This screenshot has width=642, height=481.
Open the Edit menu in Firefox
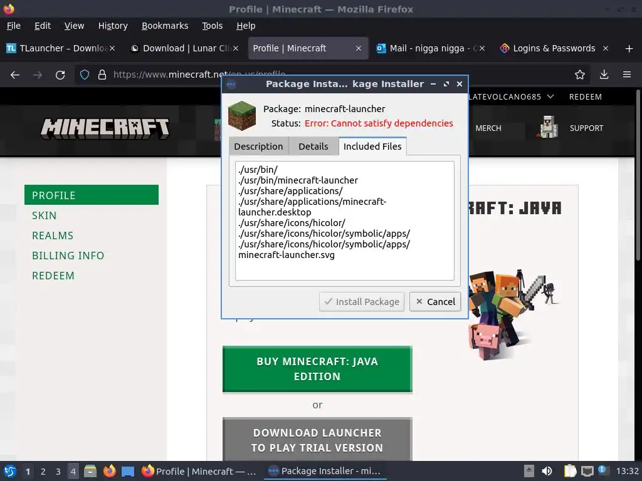[x=43, y=26]
